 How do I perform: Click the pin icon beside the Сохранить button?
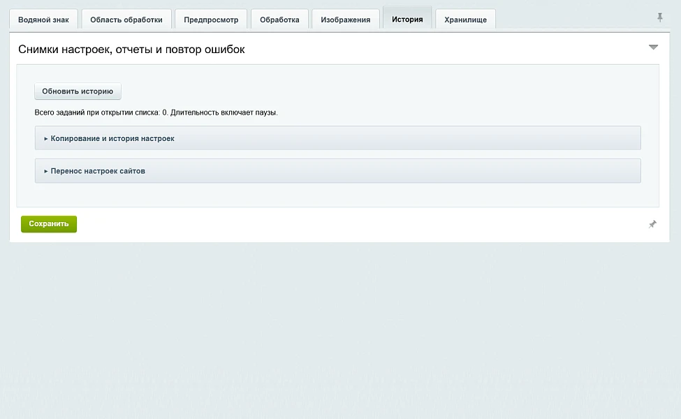[652, 224]
